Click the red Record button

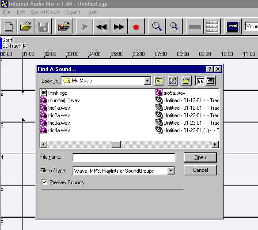click(136, 26)
